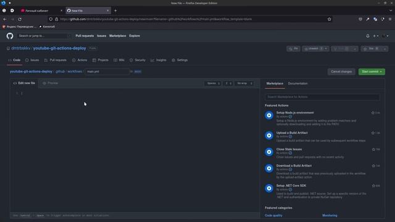
Task: Open the No wrap line mode dropdown
Action: pos(244,83)
